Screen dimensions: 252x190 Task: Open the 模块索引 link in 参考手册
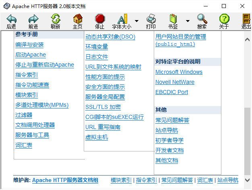[x=27, y=95]
